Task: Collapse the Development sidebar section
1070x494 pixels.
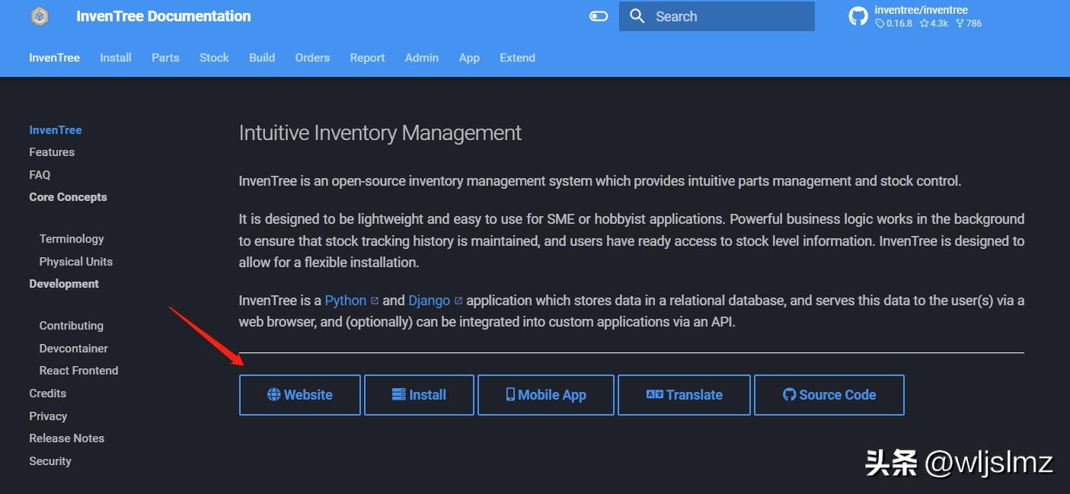Action: [x=64, y=284]
